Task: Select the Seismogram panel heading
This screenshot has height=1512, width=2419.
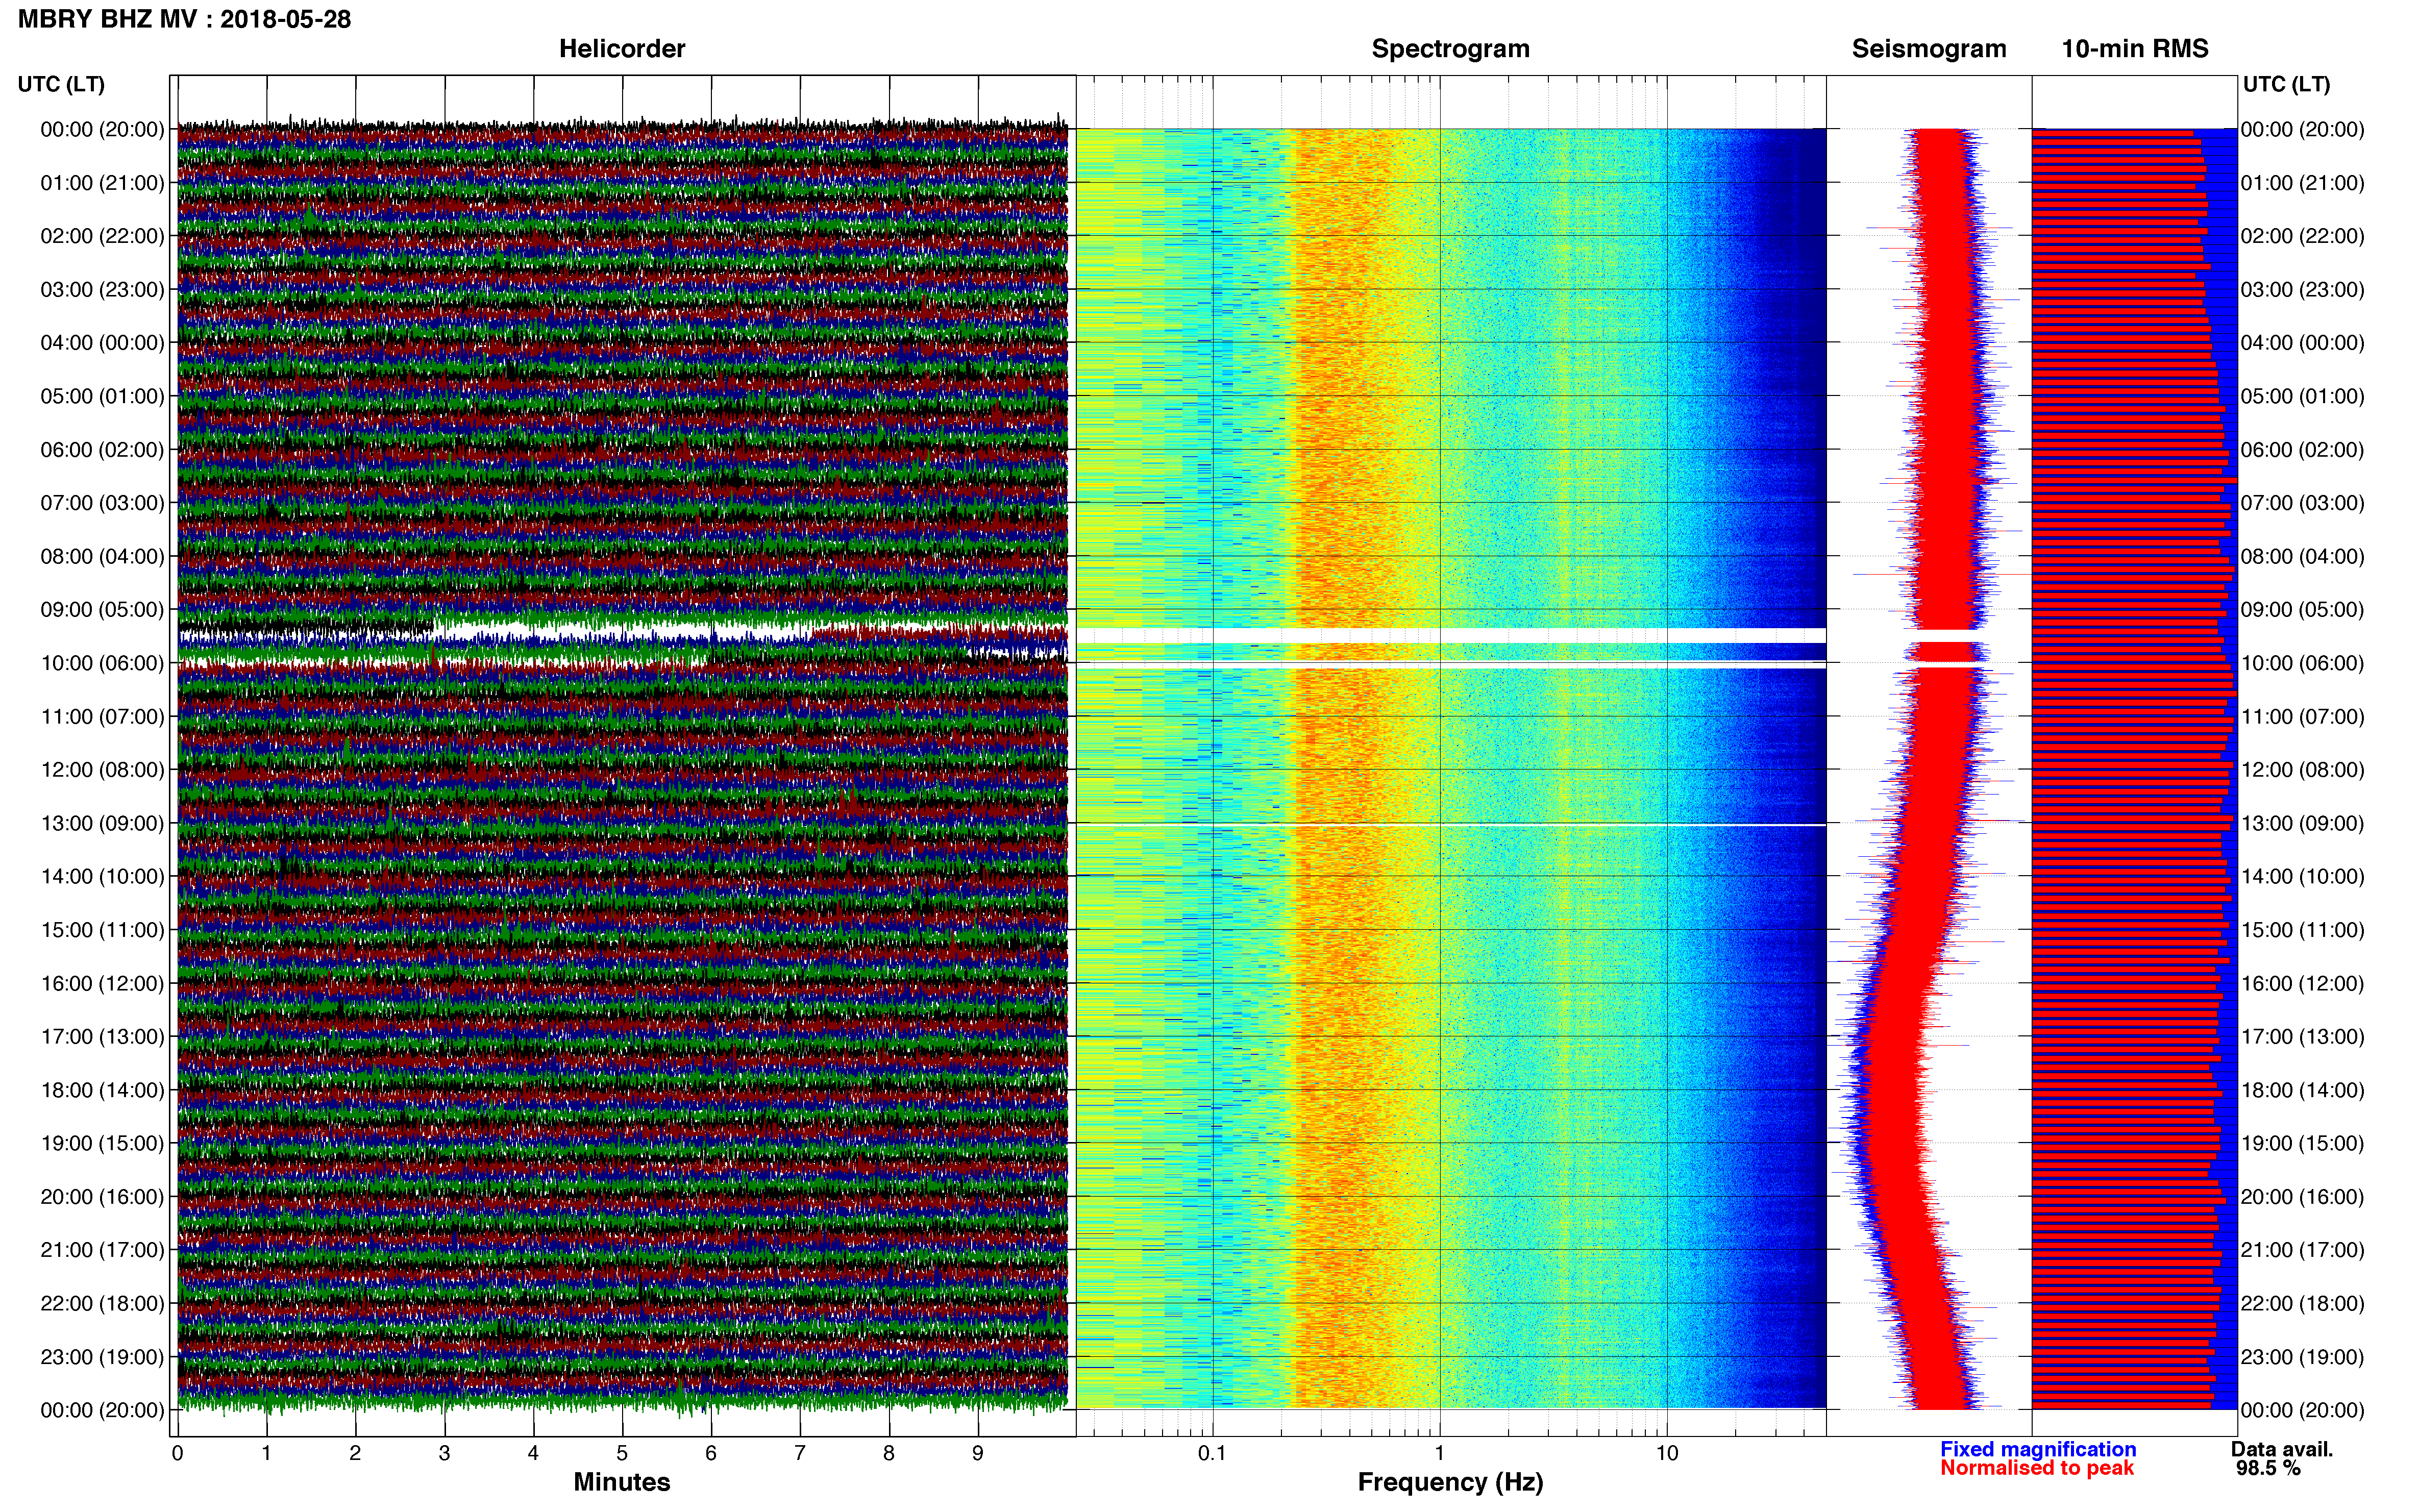Action: [x=1929, y=49]
